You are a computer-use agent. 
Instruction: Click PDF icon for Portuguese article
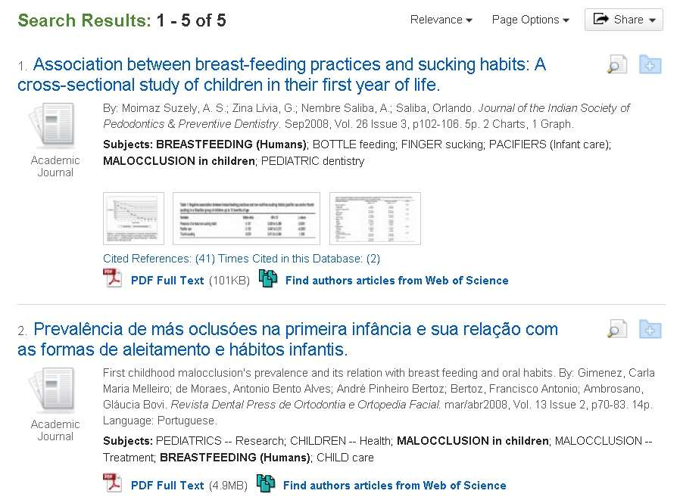pos(112,483)
